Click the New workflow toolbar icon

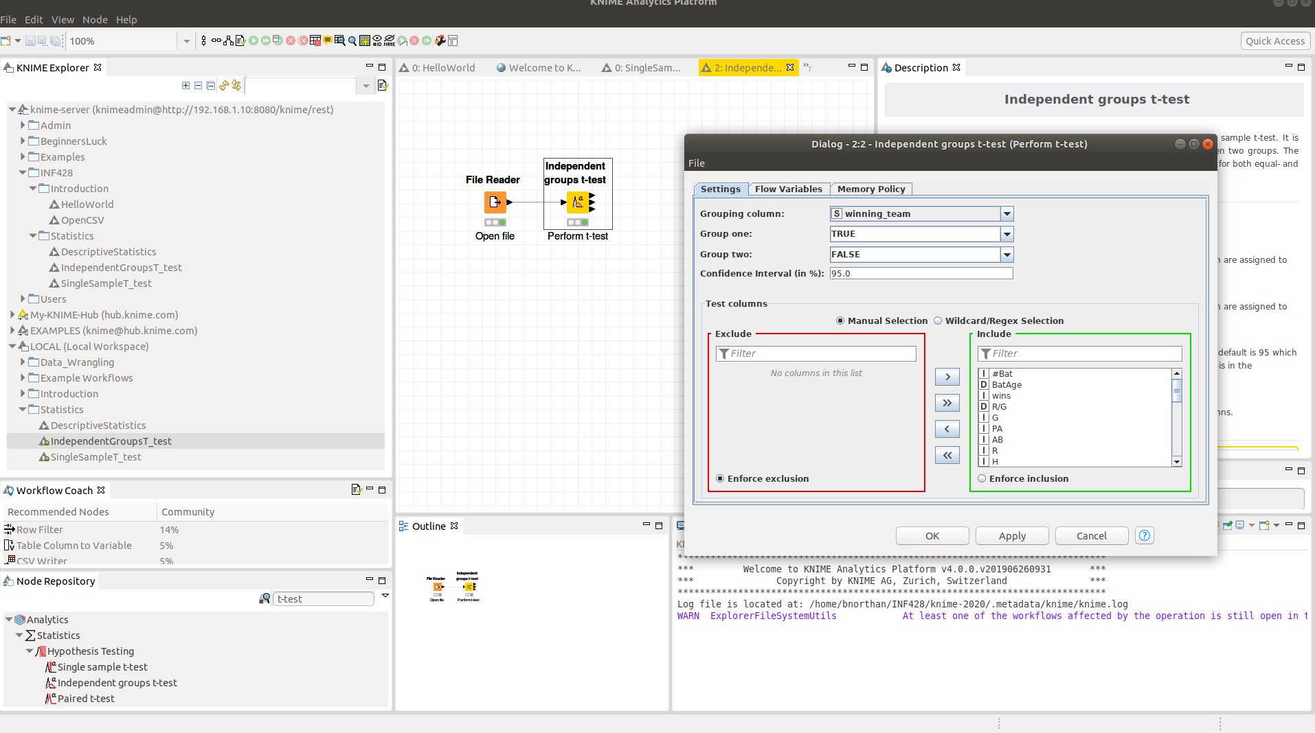6,41
